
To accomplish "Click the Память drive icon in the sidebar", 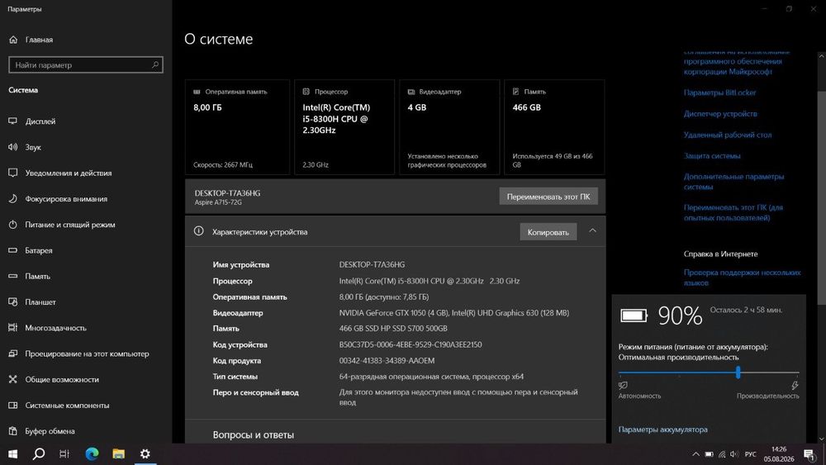I will tap(13, 276).
